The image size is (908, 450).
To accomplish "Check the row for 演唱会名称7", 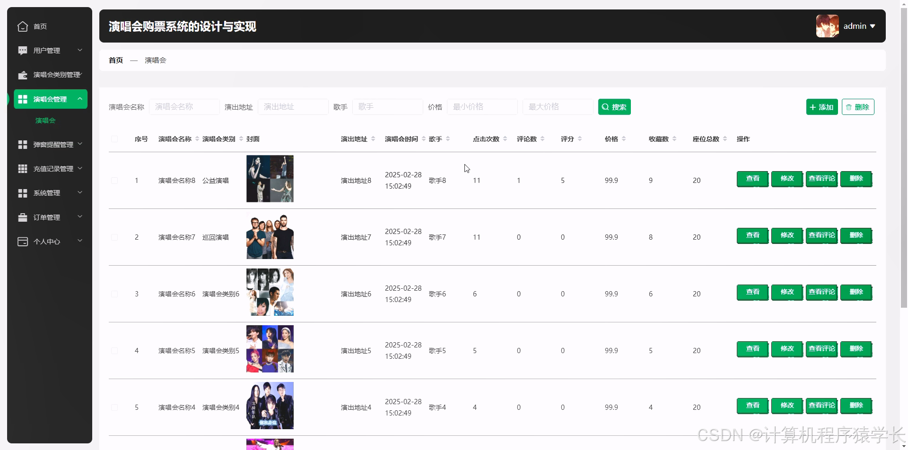I will 114,237.
